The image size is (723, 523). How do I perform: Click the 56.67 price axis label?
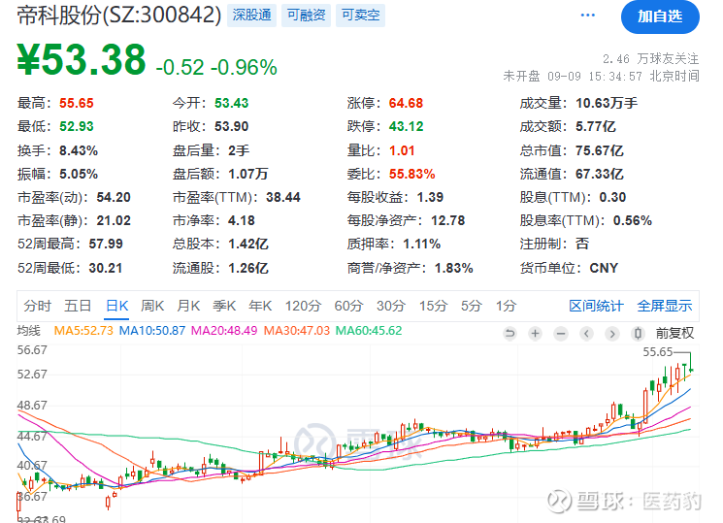(x=32, y=350)
